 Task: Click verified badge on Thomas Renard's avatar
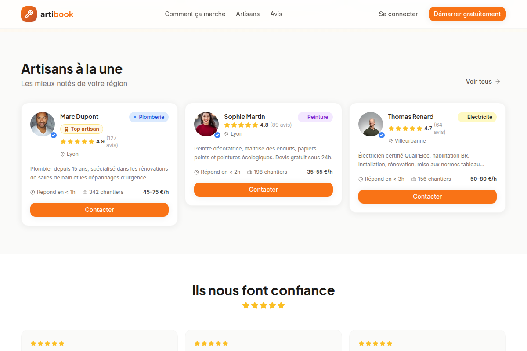(x=382, y=135)
